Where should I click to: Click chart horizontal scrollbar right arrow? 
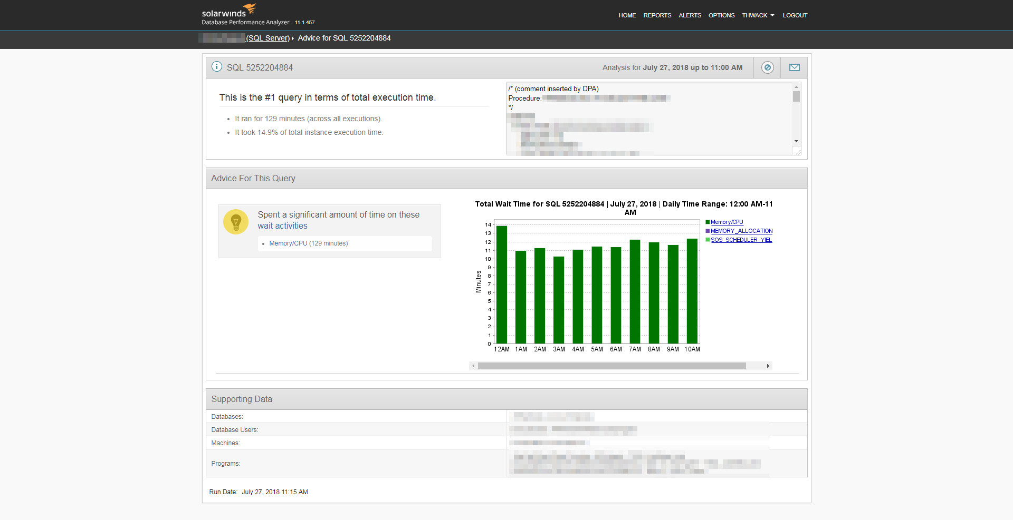pyautogui.click(x=768, y=366)
